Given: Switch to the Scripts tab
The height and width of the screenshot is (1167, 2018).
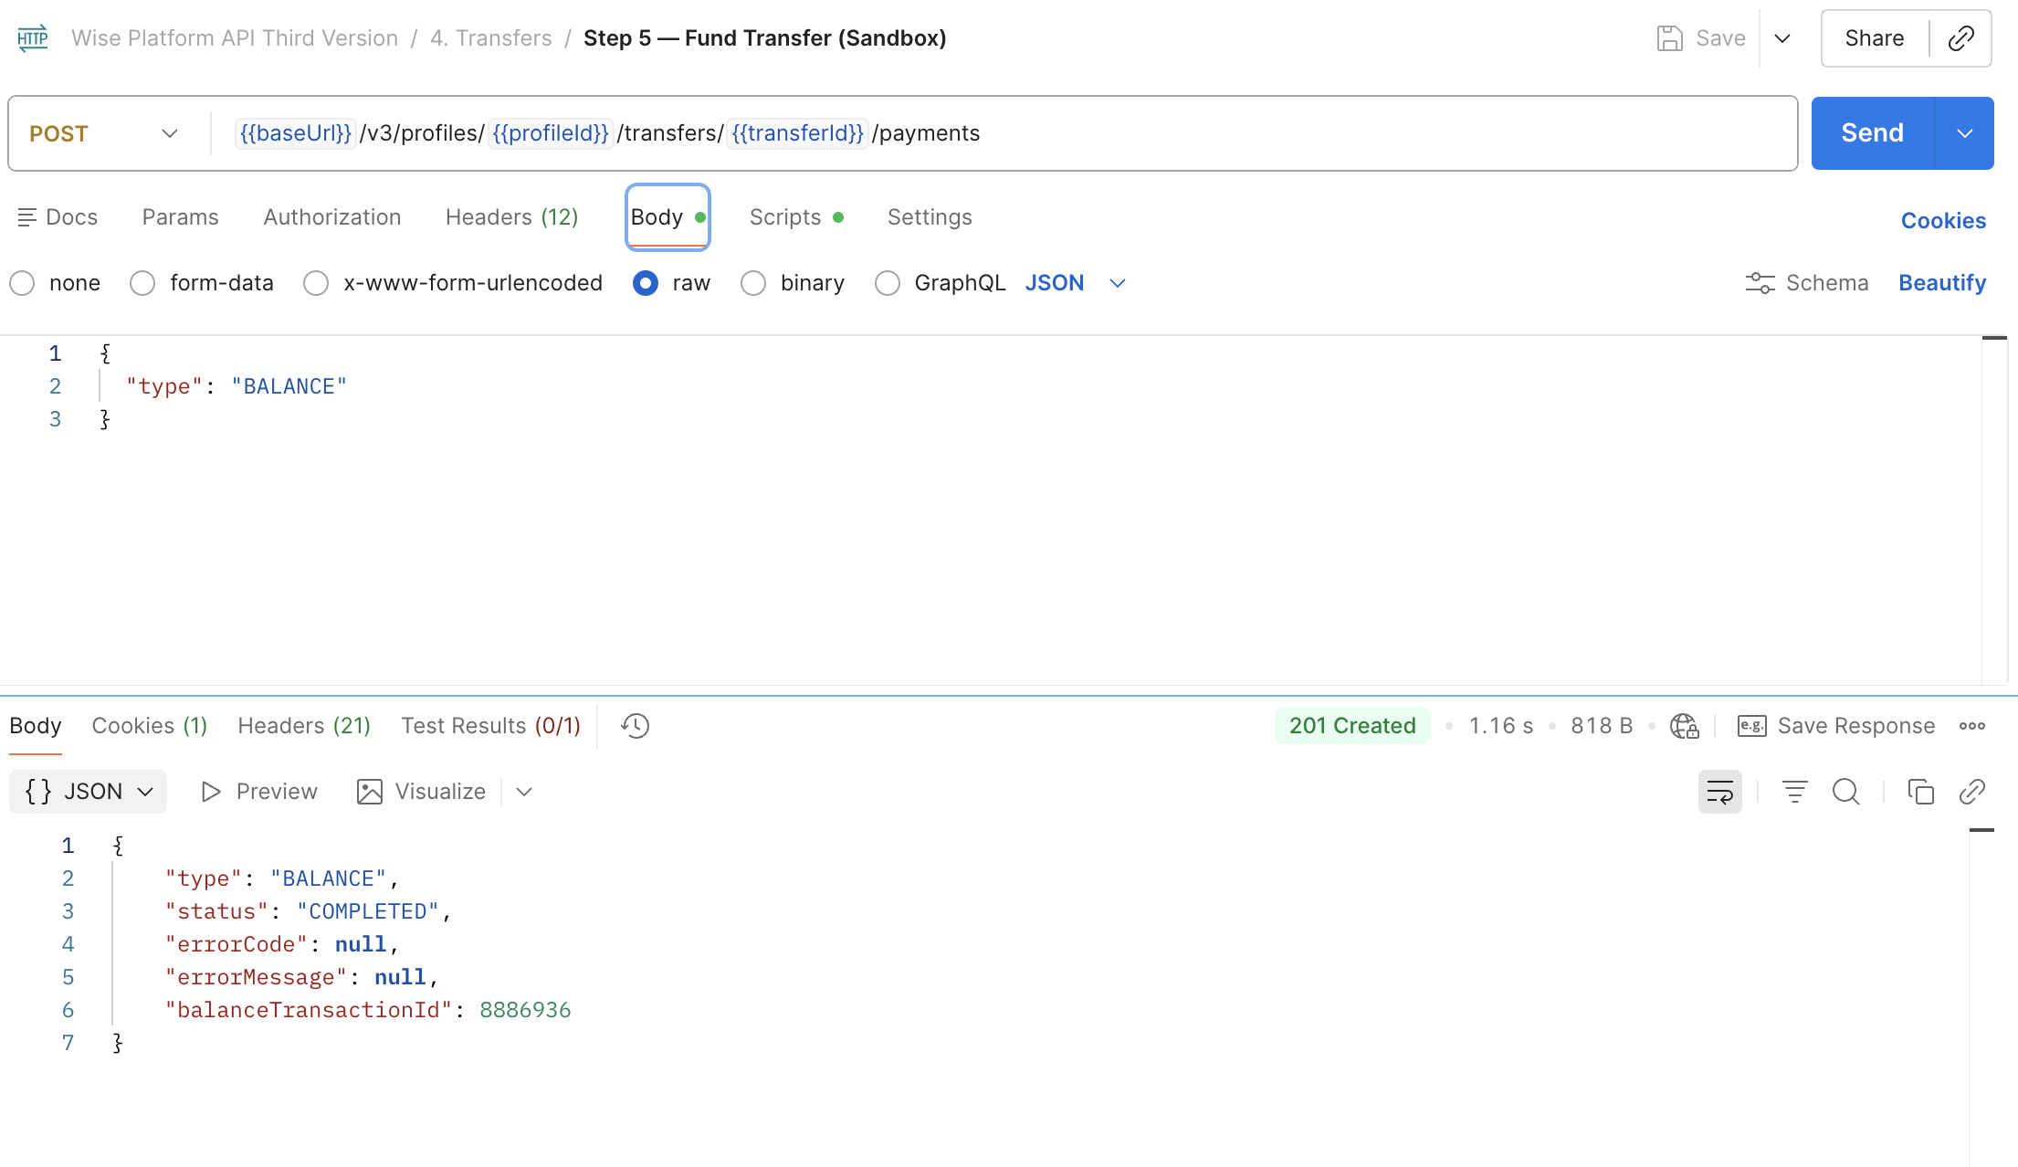Looking at the screenshot, I should [795, 217].
